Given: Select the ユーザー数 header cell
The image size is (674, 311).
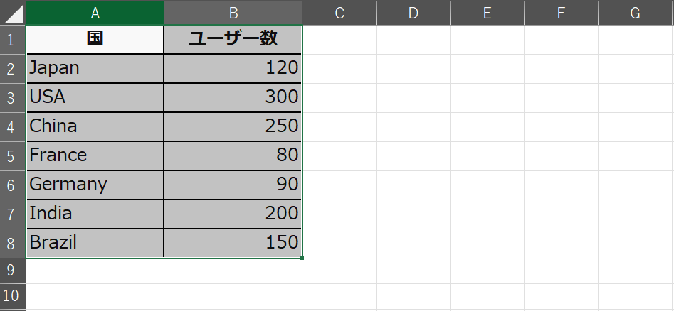Looking at the screenshot, I should [x=233, y=40].
